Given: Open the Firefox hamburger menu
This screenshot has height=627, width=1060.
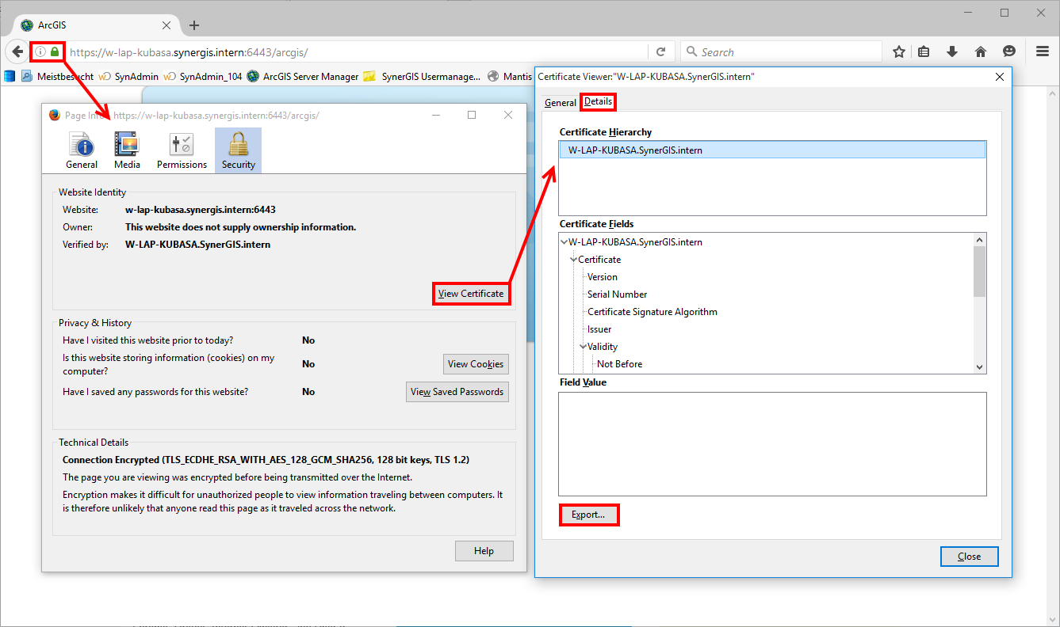Looking at the screenshot, I should click(1042, 51).
